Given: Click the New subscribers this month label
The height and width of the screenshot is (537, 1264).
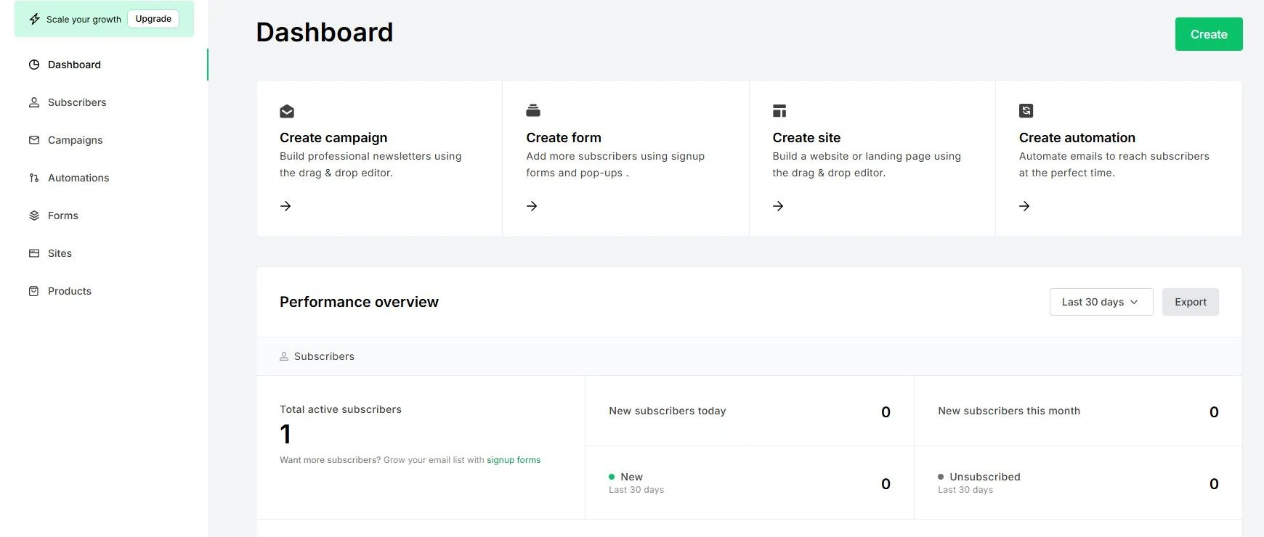Looking at the screenshot, I should (1009, 411).
